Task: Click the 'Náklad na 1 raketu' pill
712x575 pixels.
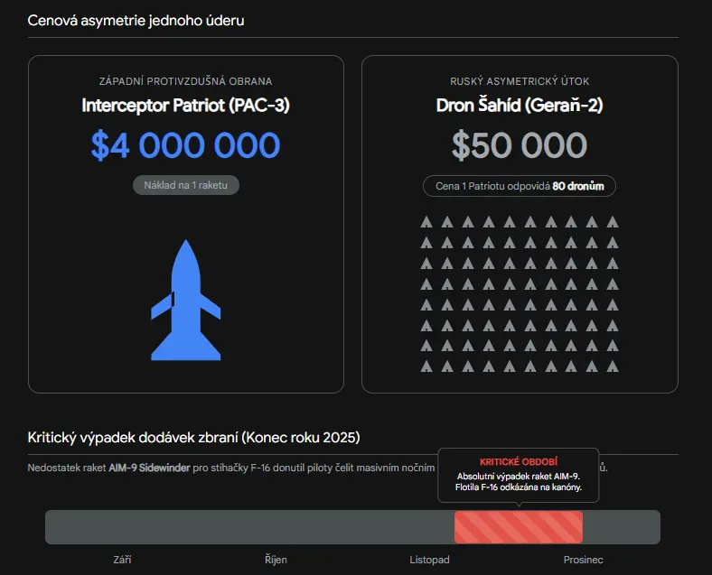Action: [186, 185]
